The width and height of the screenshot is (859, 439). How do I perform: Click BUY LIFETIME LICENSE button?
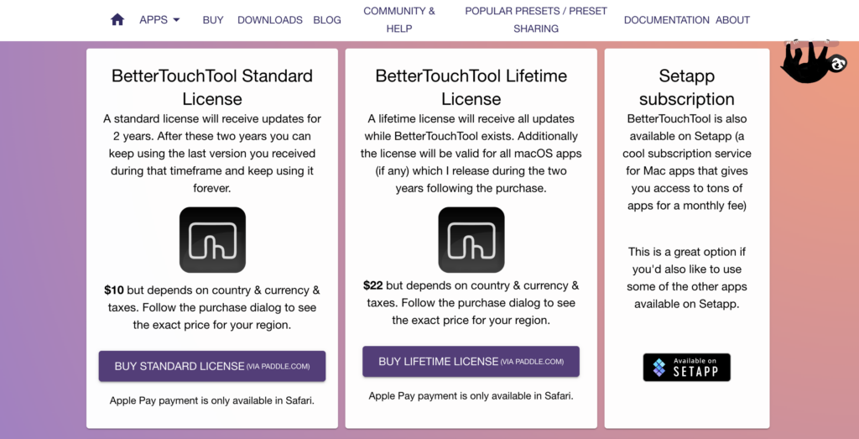(x=471, y=362)
